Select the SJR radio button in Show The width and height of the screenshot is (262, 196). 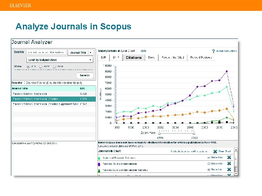click(28, 66)
